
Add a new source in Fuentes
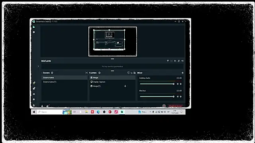99,73
